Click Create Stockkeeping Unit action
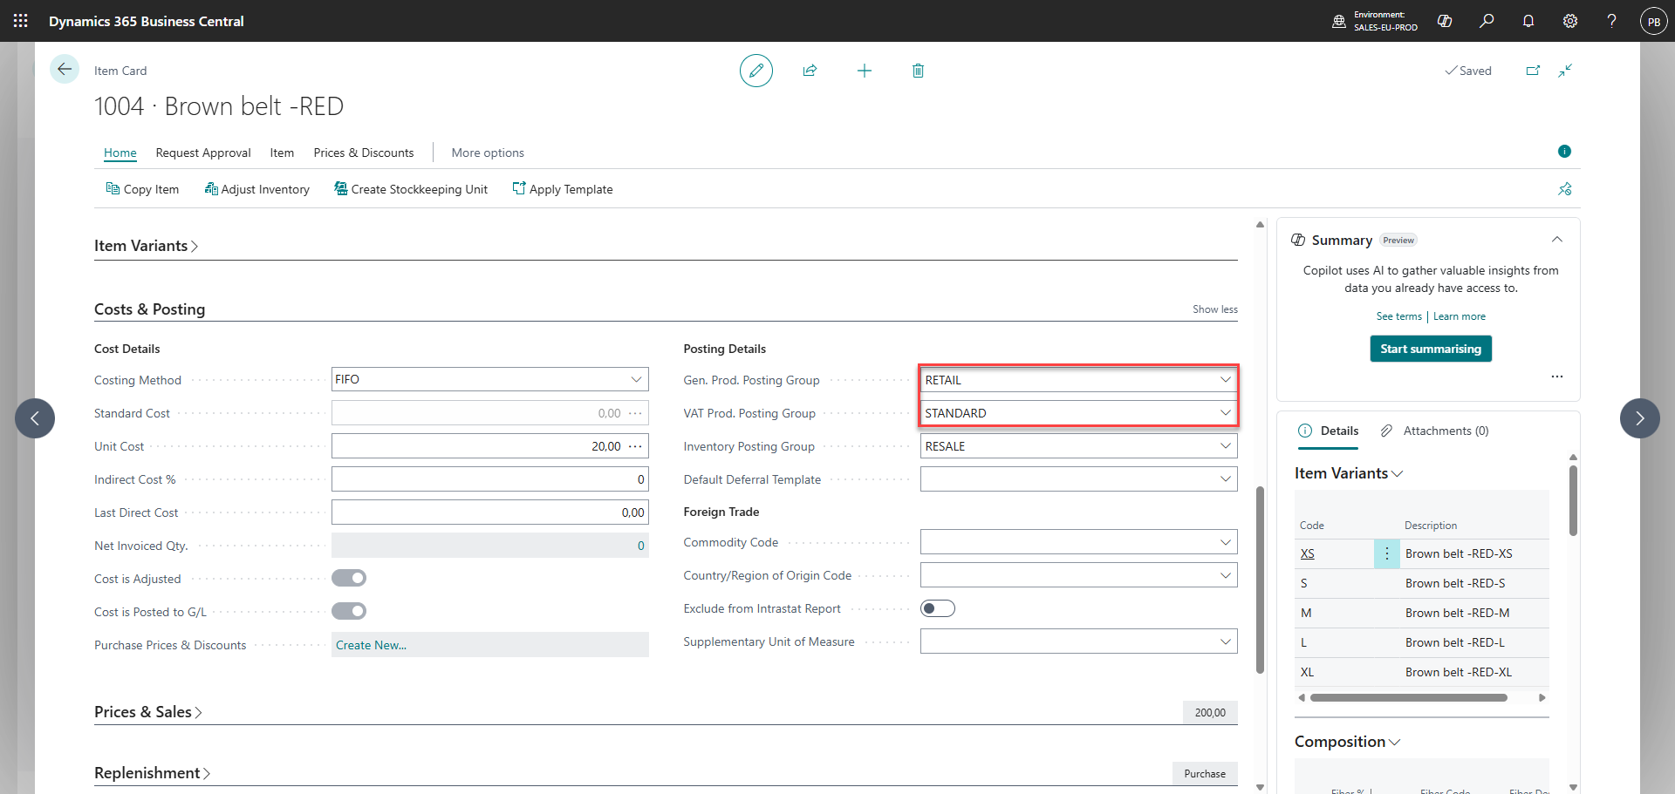1675x794 pixels. [411, 189]
